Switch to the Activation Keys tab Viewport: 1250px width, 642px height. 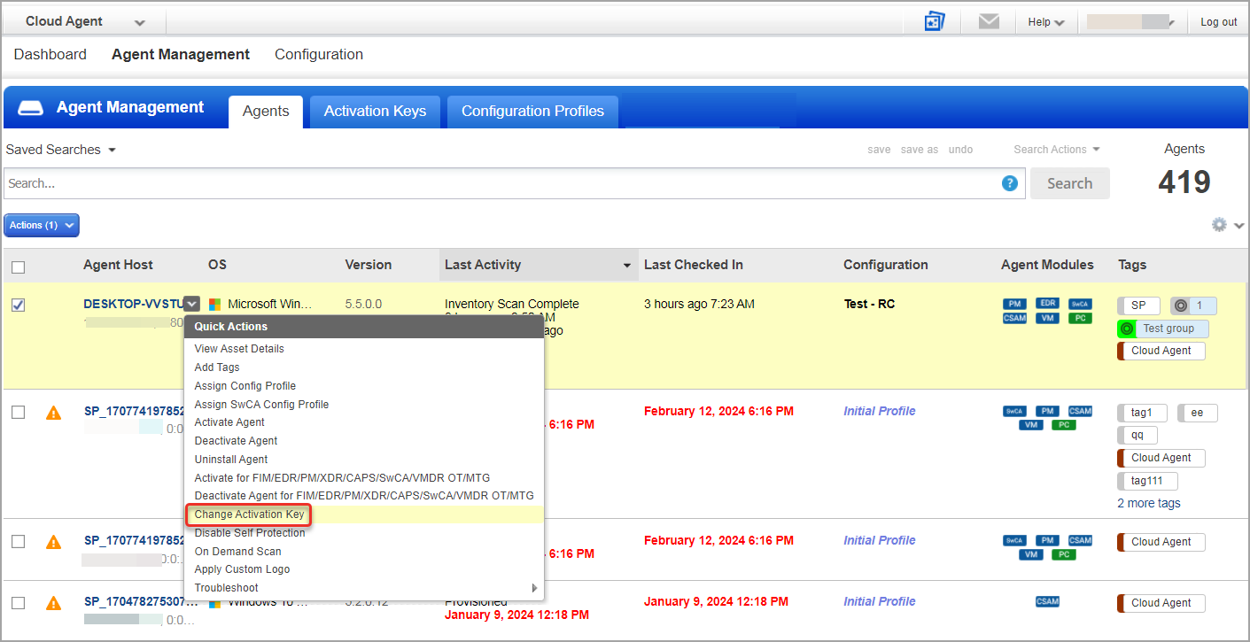pyautogui.click(x=375, y=112)
